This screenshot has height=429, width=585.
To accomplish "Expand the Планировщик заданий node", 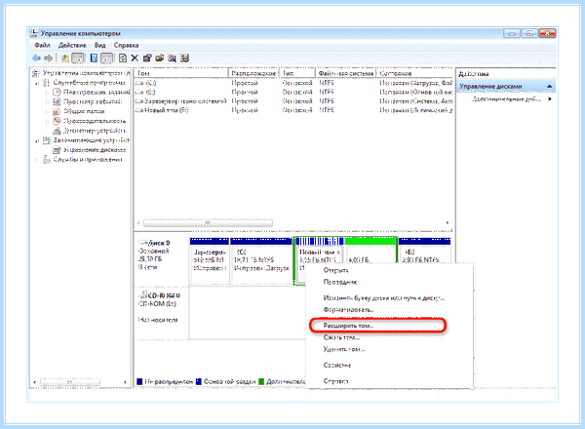I will click(x=47, y=93).
